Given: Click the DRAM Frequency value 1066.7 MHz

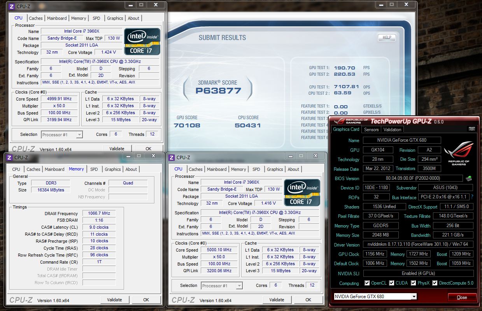Looking at the screenshot, I should [x=100, y=214].
